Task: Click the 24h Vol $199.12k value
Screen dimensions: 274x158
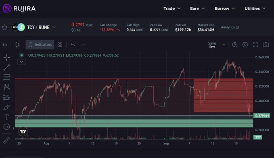Action: (x=183, y=30)
